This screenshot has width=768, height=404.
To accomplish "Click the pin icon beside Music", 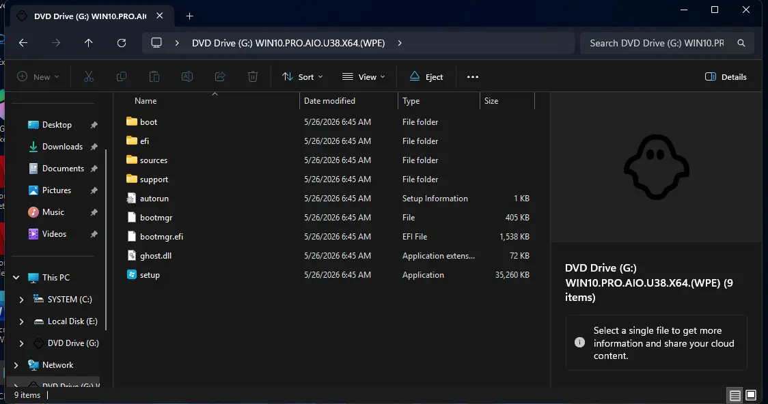I will click(x=94, y=212).
